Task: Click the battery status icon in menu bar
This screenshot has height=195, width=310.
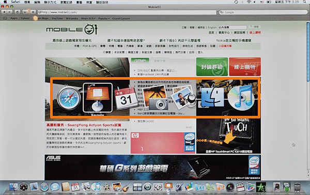Action: [x=269, y=2]
